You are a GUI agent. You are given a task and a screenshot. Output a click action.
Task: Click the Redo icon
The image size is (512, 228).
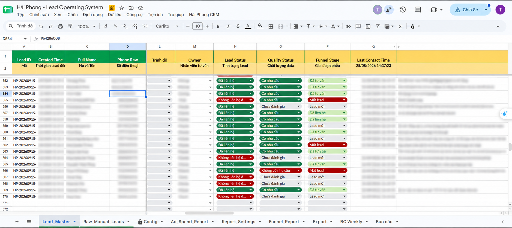point(51,26)
